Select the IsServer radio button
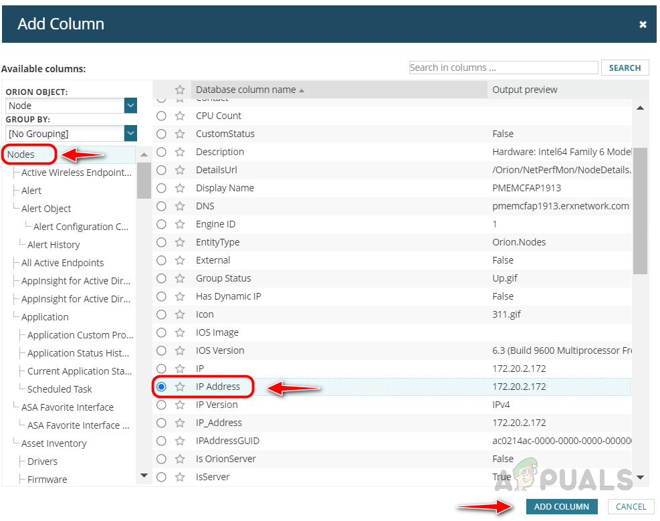 pos(161,478)
